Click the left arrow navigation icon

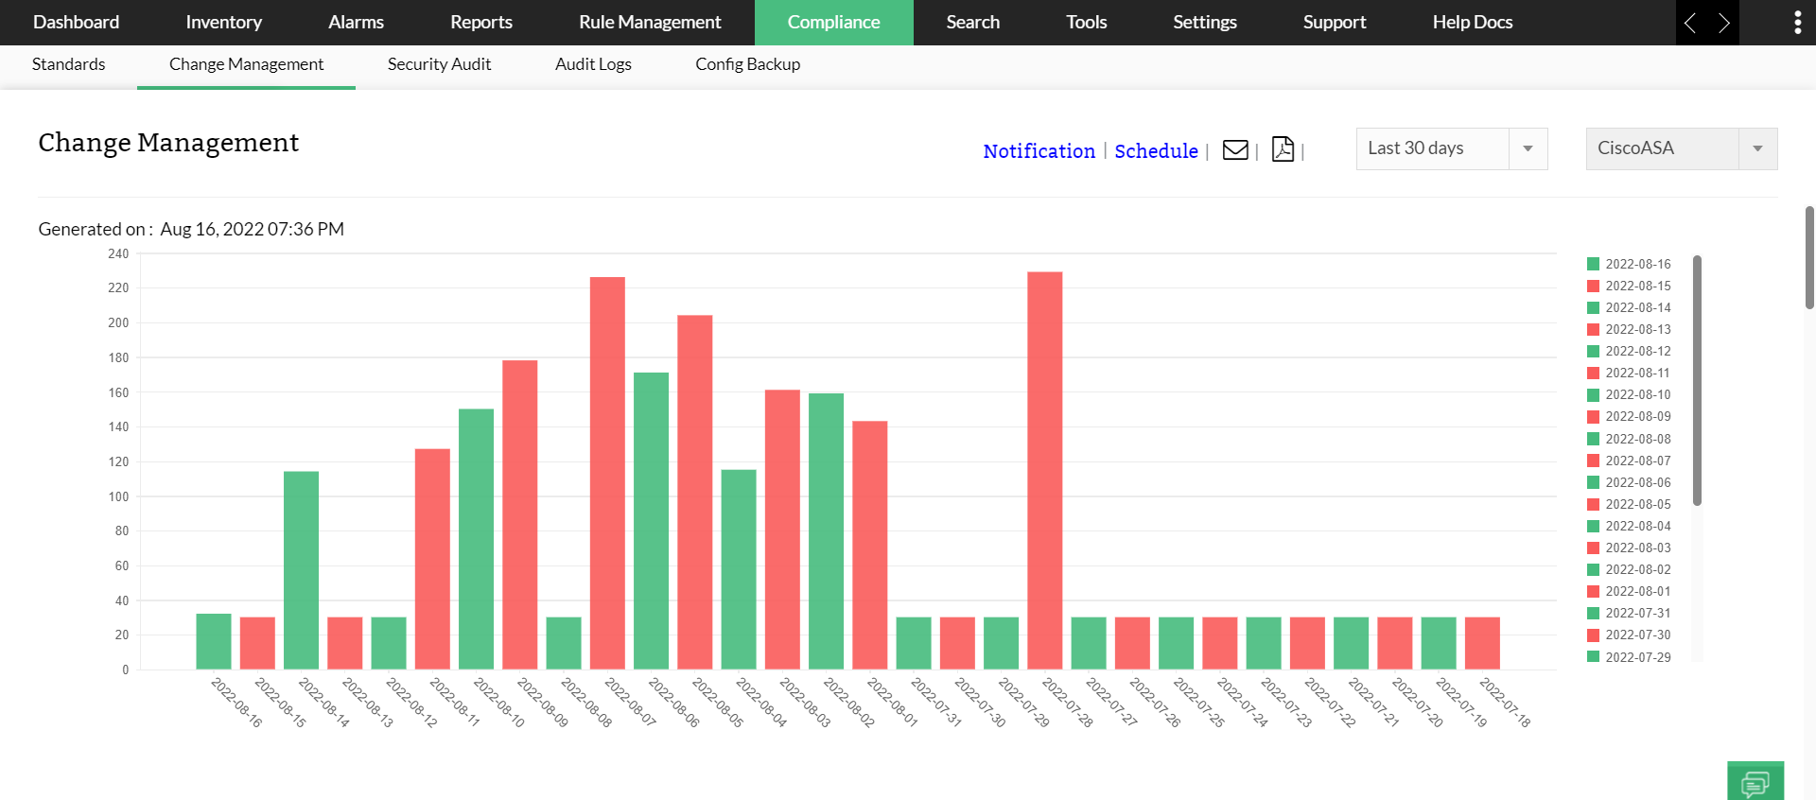tap(1690, 23)
